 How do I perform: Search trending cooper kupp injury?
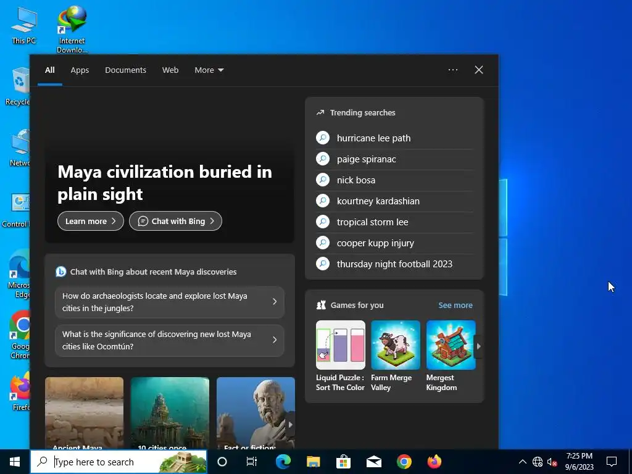coord(394,243)
